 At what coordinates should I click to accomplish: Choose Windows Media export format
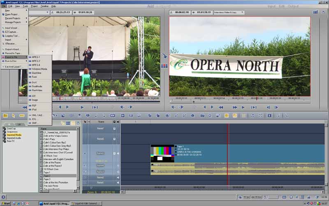39,69
